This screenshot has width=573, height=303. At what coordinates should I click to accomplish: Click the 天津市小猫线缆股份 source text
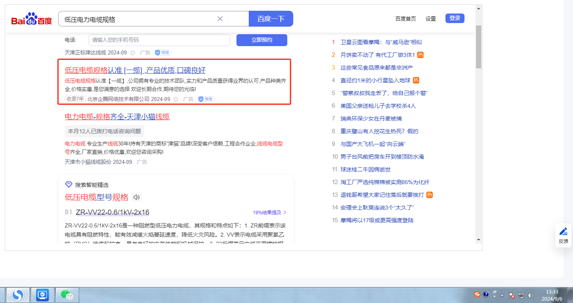88,162
